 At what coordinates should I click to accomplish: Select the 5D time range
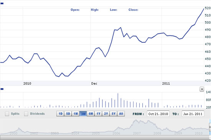[68, 114]
